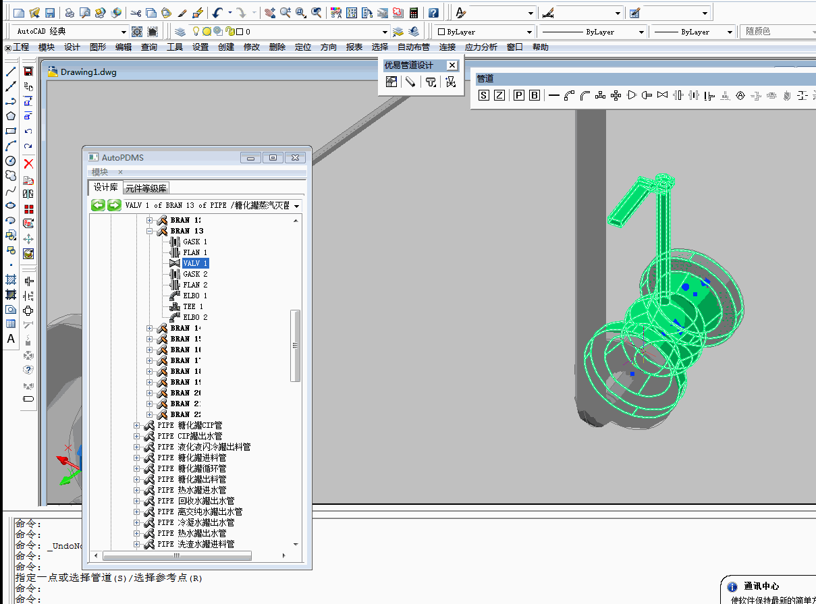Insert elbow from 管道 toolbar
Viewport: 816px width, 604px height.
[570, 95]
